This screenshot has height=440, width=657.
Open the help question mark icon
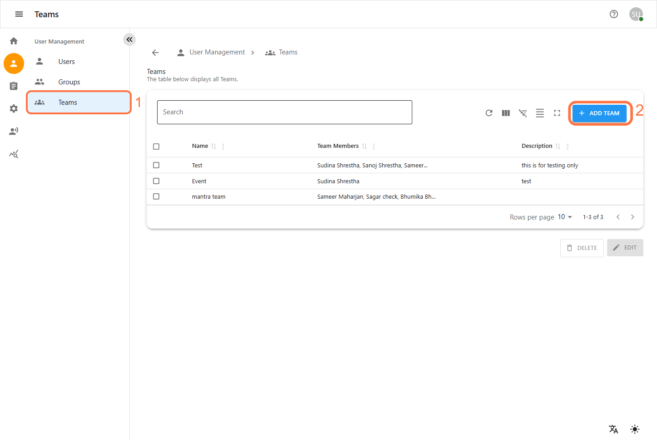[614, 14]
